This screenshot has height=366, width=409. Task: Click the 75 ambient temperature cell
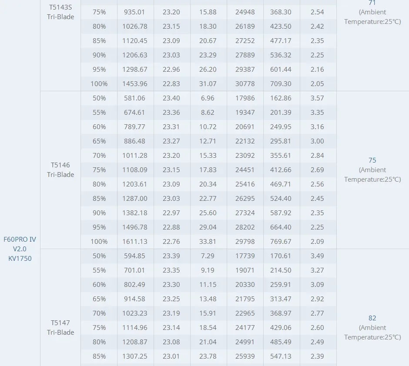372,170
